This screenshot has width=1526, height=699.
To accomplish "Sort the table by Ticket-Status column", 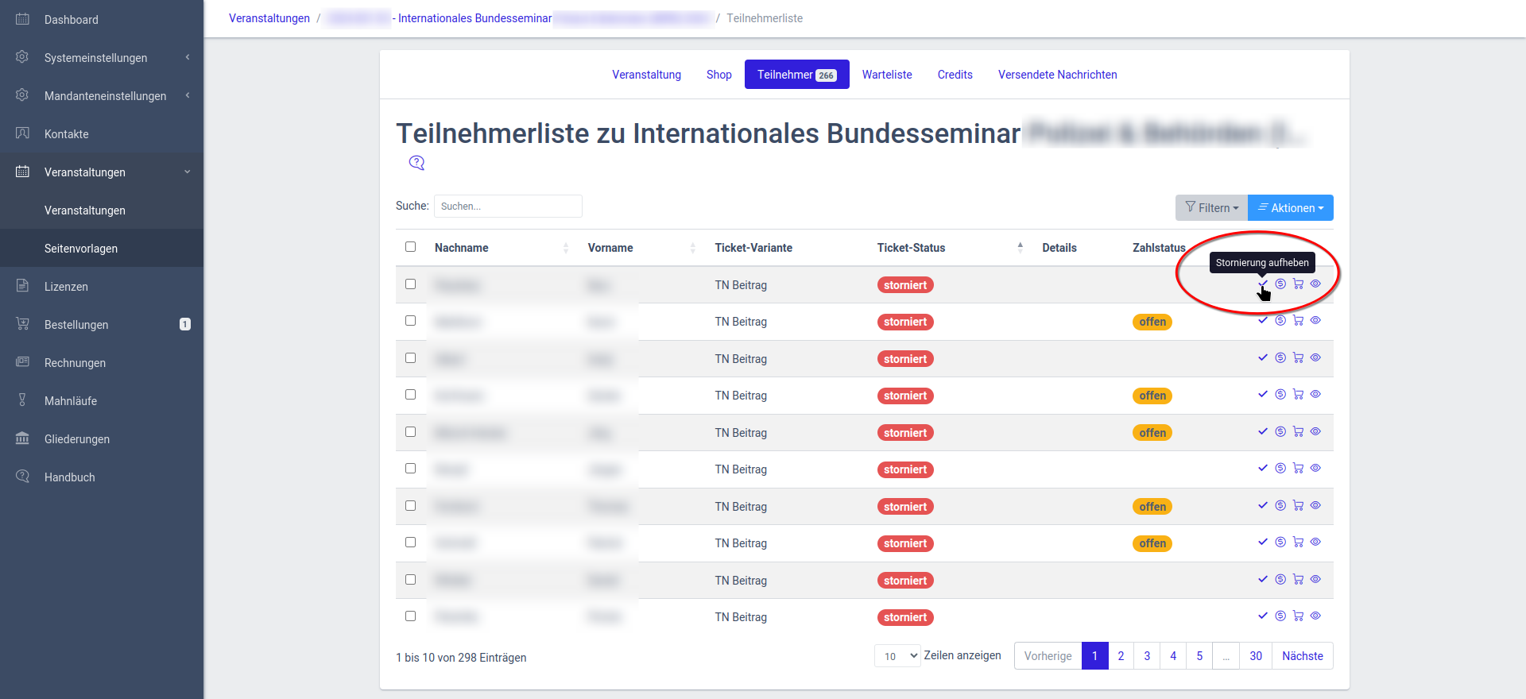I will pyautogui.click(x=911, y=248).
